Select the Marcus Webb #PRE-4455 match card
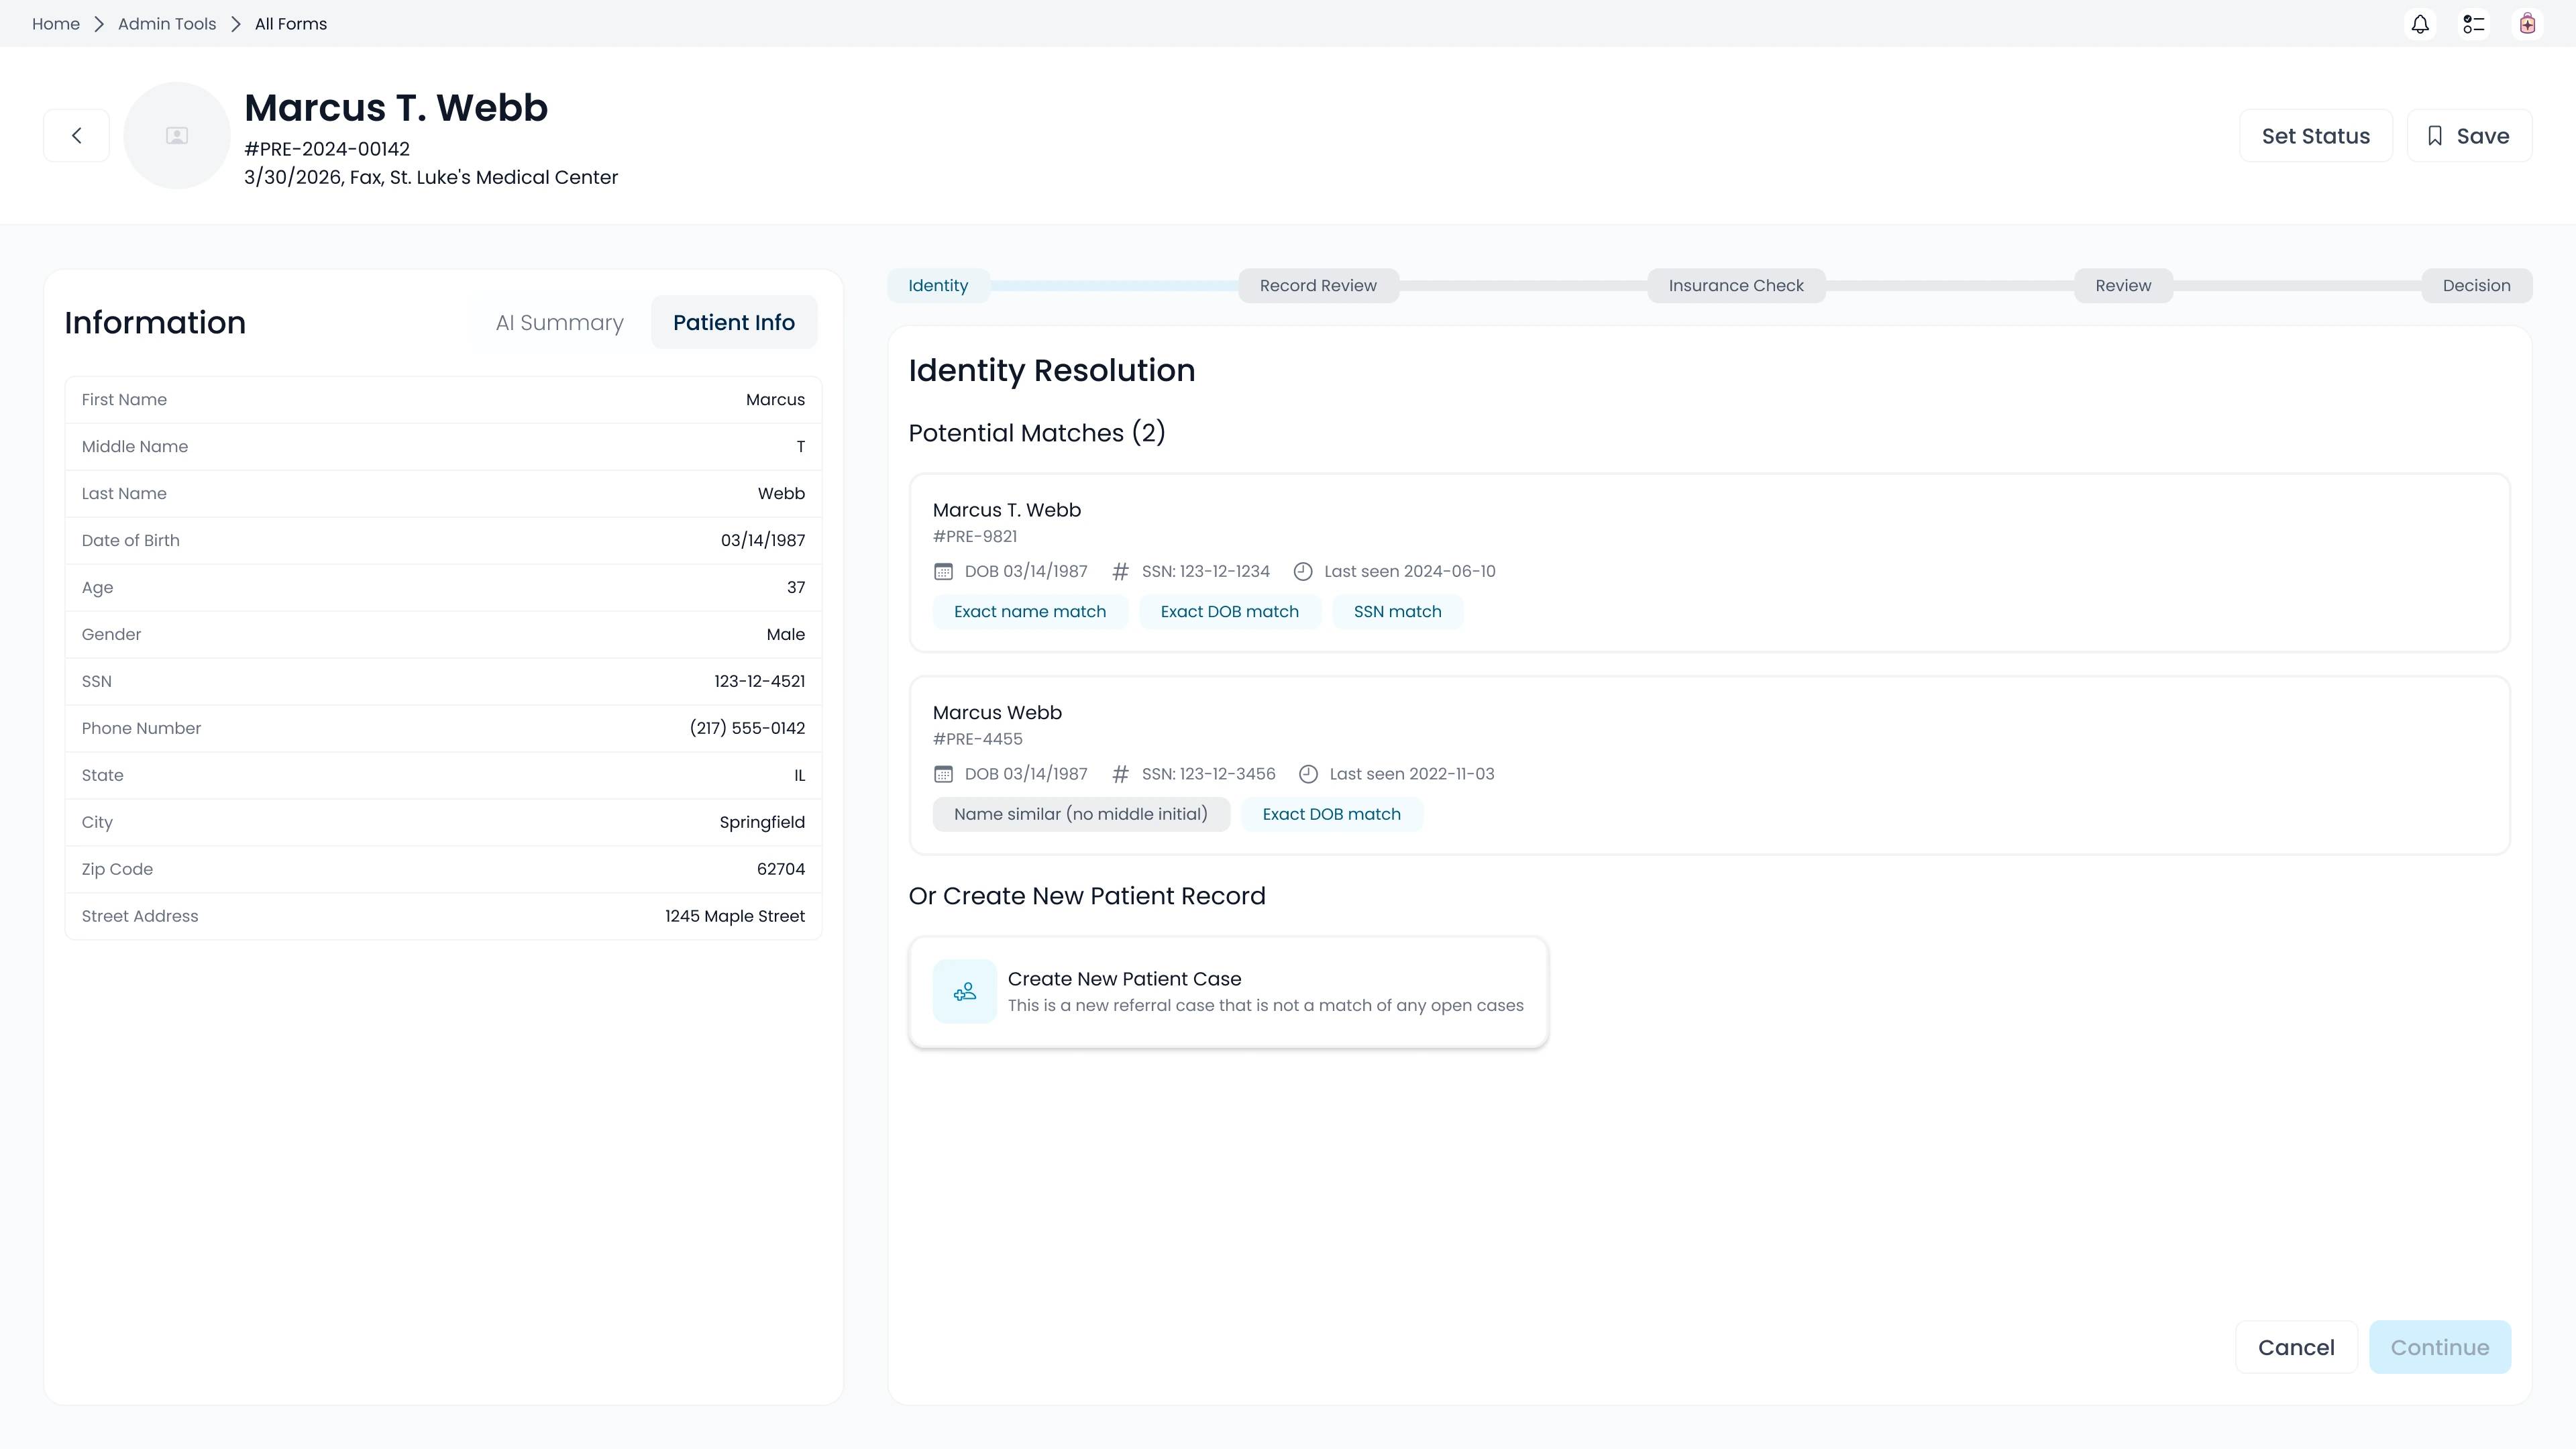The width and height of the screenshot is (2576, 1449). point(1709,766)
